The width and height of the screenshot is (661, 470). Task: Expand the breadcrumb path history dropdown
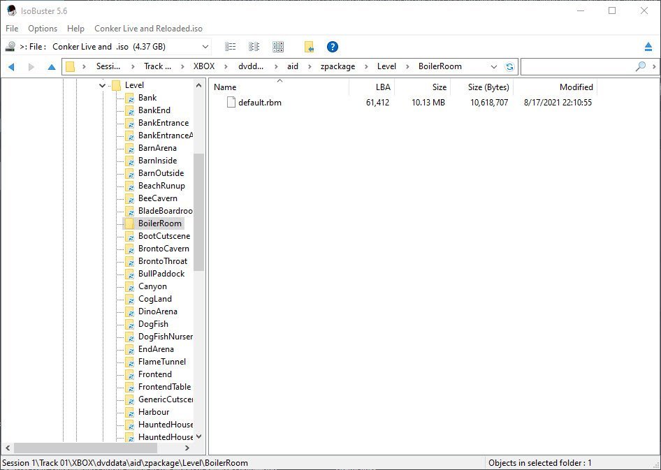[x=494, y=67]
